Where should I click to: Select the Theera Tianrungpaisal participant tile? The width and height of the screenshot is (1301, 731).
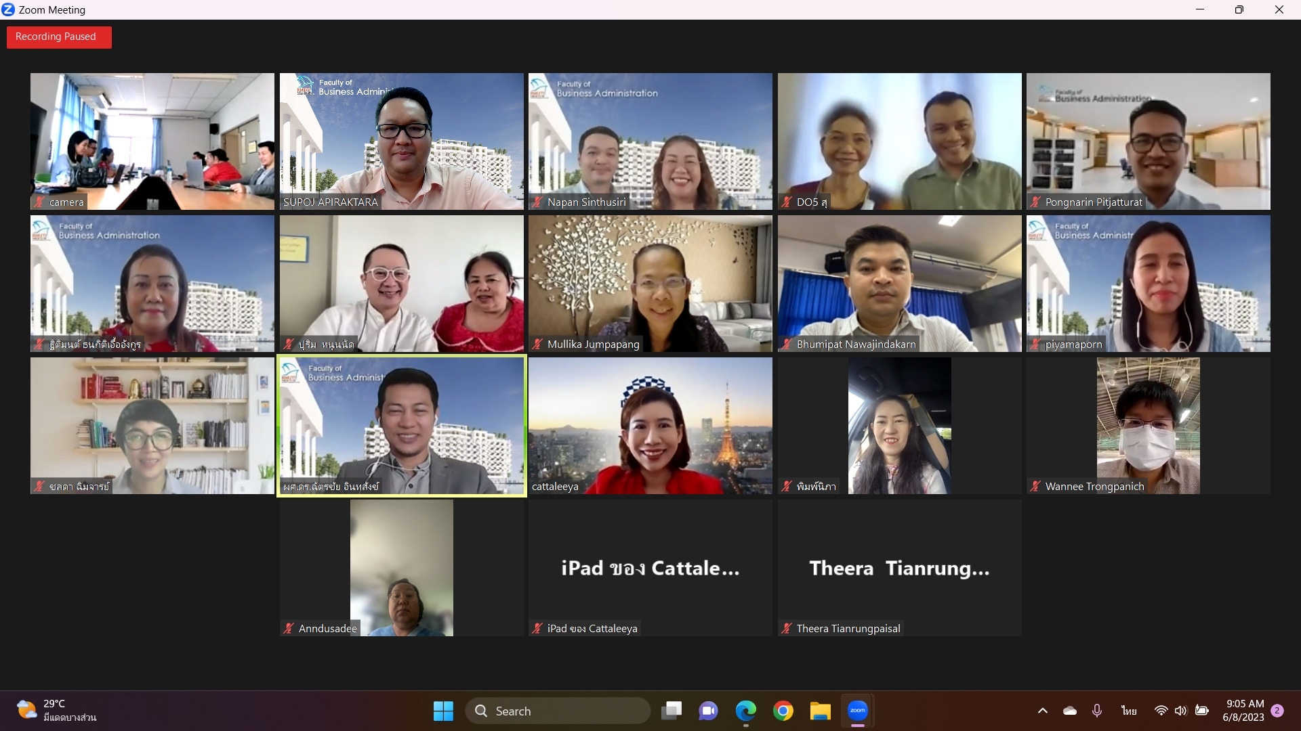pos(899,568)
